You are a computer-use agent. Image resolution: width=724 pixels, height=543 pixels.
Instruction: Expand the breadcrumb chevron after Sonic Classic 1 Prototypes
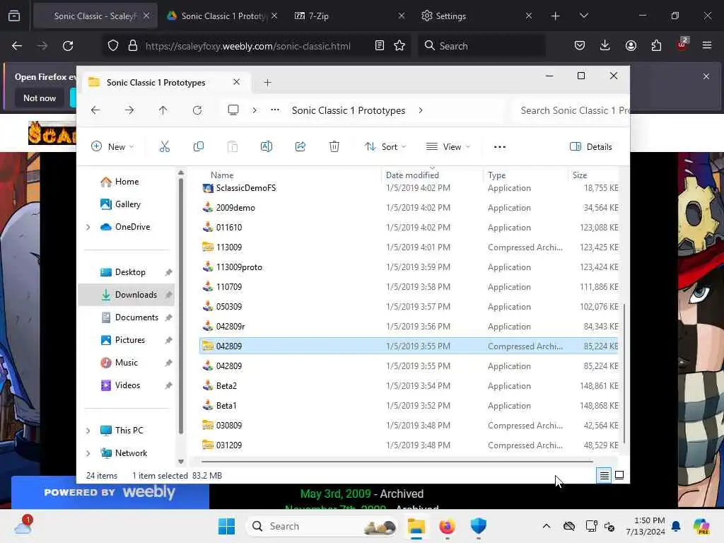pos(420,110)
